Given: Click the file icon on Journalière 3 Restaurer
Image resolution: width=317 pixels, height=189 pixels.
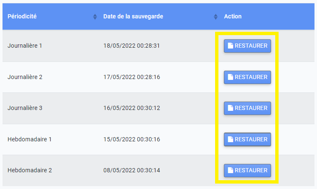Looking at the screenshot, I should click(x=231, y=108).
